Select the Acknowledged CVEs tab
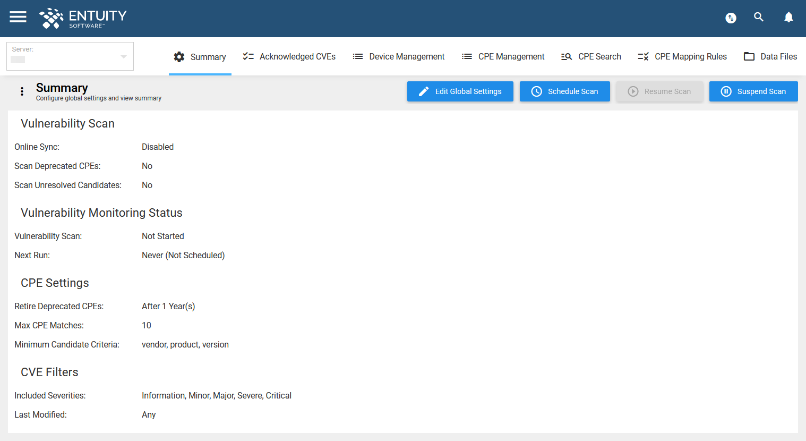Screen dimensions: 806x441 297,56
